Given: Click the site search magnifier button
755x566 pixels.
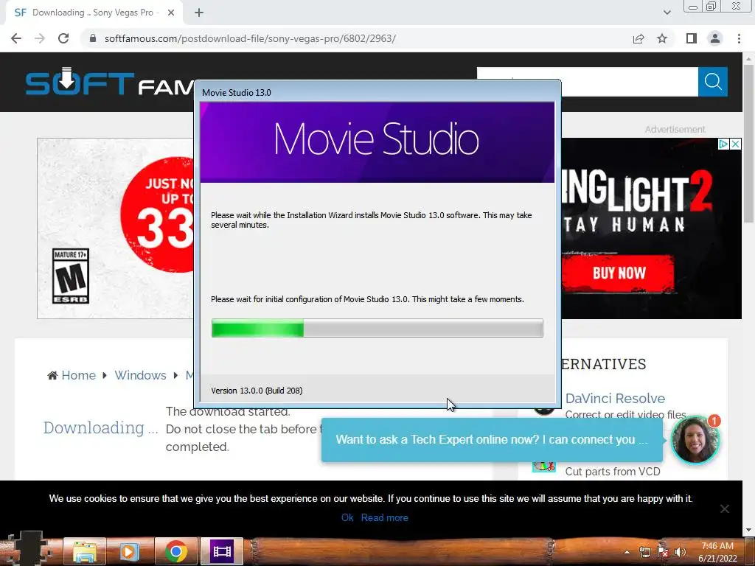Looking at the screenshot, I should [713, 82].
